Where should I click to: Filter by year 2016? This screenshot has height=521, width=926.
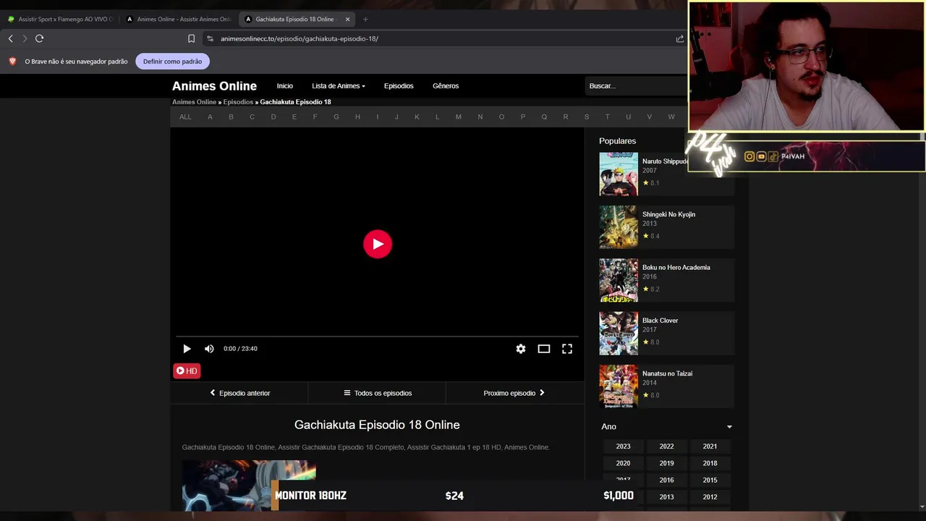[666, 480]
